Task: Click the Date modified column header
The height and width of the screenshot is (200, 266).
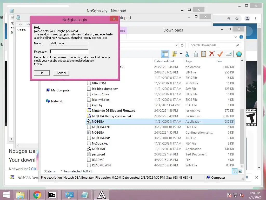Action: tap(164, 61)
